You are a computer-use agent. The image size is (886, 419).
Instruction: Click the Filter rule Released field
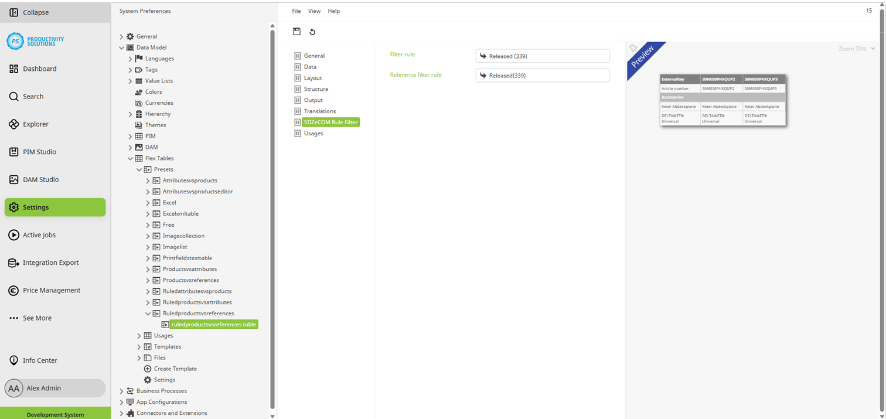coord(543,56)
